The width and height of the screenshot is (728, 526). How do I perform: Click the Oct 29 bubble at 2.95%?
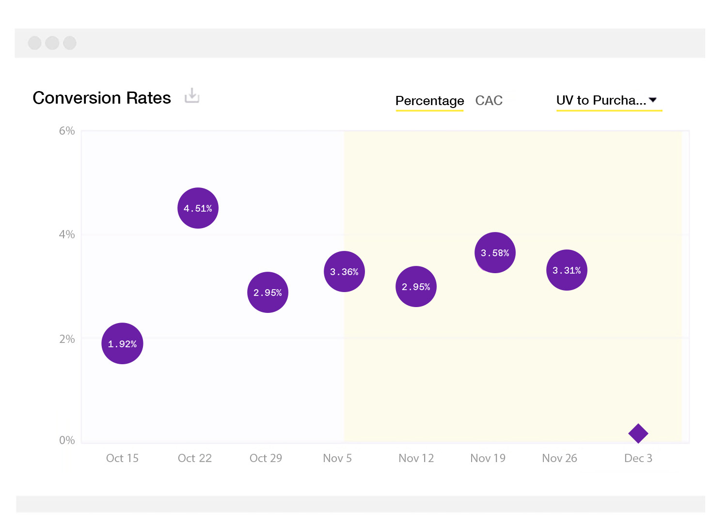click(x=268, y=293)
